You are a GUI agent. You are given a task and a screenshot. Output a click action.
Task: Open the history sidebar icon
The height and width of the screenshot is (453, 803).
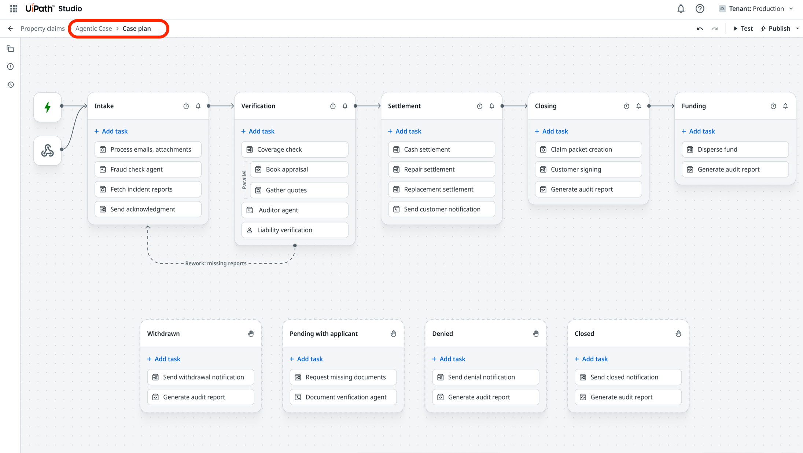(10, 85)
